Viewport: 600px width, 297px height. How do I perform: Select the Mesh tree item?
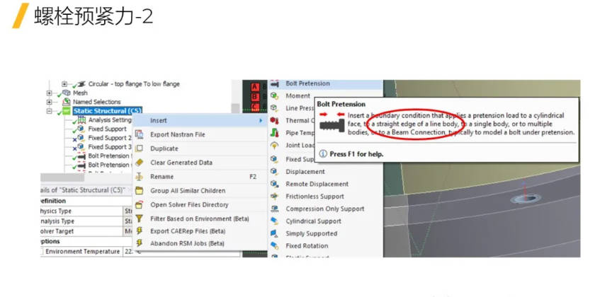pyautogui.click(x=80, y=93)
